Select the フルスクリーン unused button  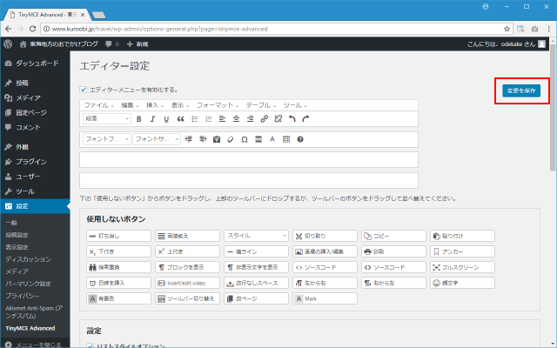462,267
